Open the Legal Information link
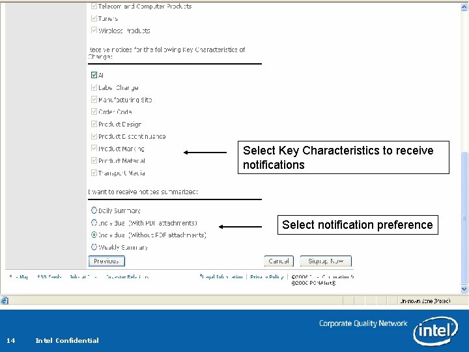Viewport: 469px width, 352px height. [221, 277]
